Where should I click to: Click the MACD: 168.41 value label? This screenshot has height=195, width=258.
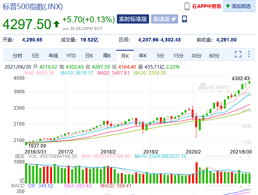(116, 186)
